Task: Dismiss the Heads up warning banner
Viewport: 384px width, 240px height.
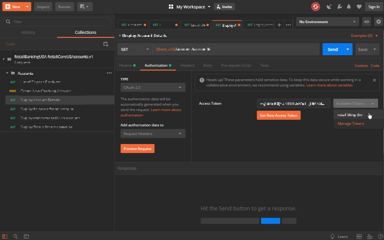Action: click(374, 80)
